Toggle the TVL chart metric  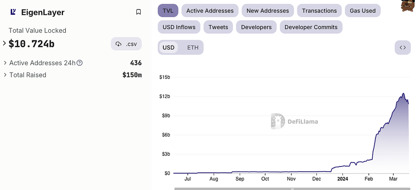[x=168, y=11]
